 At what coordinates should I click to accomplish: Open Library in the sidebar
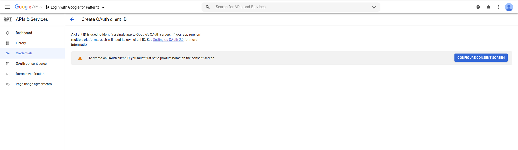click(21, 43)
